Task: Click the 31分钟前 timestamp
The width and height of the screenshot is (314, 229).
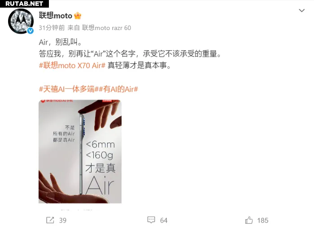Action: coord(52,28)
